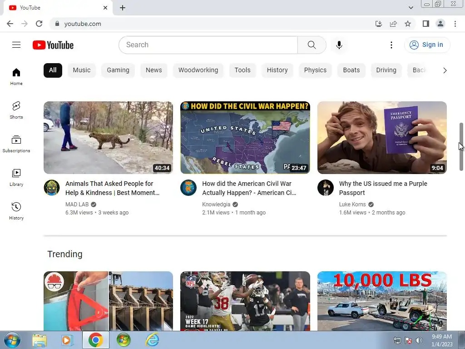
Task: Bookmark this tab with the star
Action: click(408, 24)
